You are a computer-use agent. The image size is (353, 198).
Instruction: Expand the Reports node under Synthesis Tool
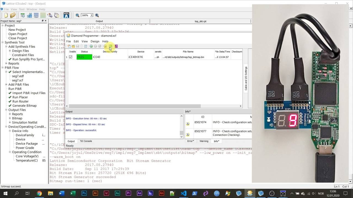point(6,64)
